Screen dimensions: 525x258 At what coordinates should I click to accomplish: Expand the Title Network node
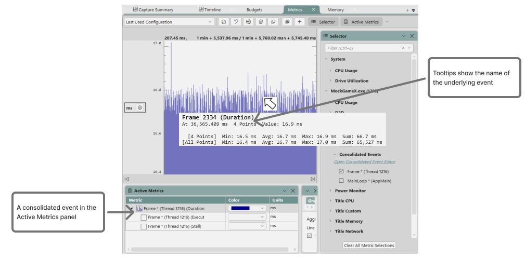tap(330, 231)
